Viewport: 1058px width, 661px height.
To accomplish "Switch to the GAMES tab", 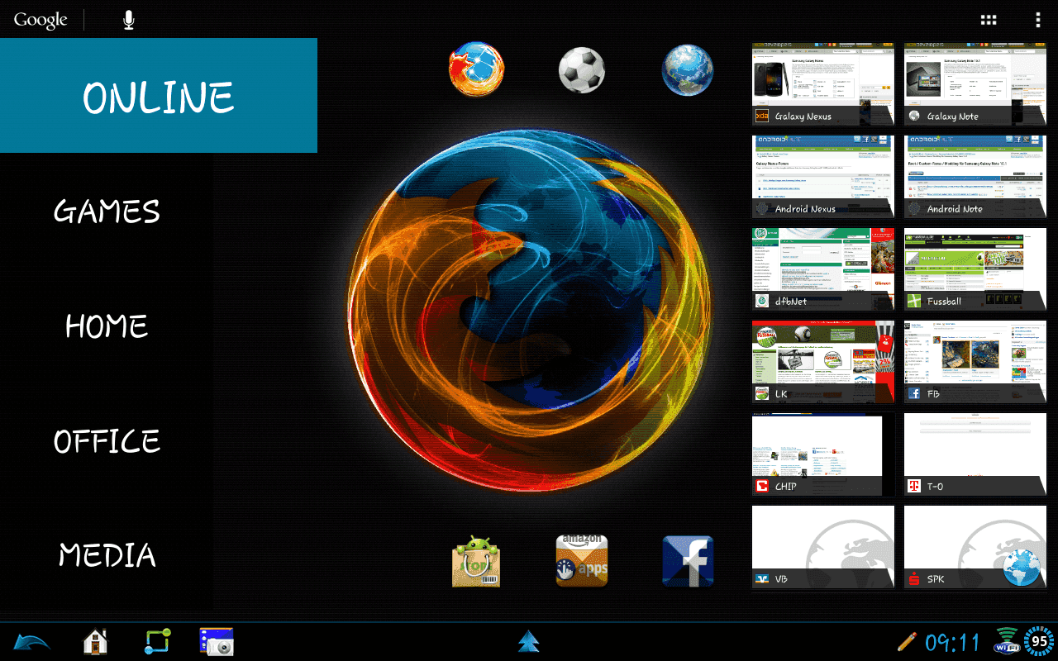I will click(x=107, y=212).
